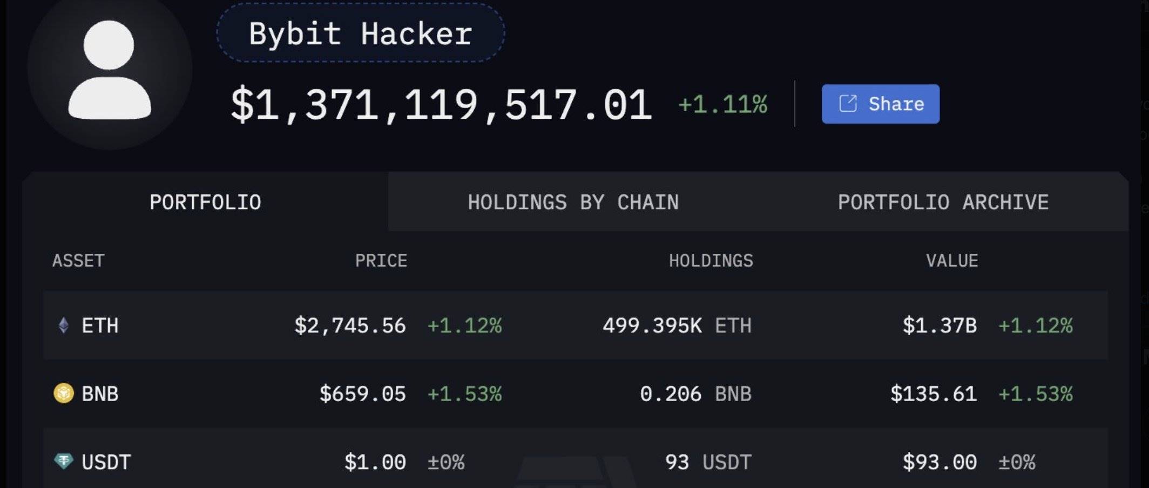This screenshot has width=1149, height=488.
Task: Open the Portfolio Archive tab
Action: (x=943, y=202)
